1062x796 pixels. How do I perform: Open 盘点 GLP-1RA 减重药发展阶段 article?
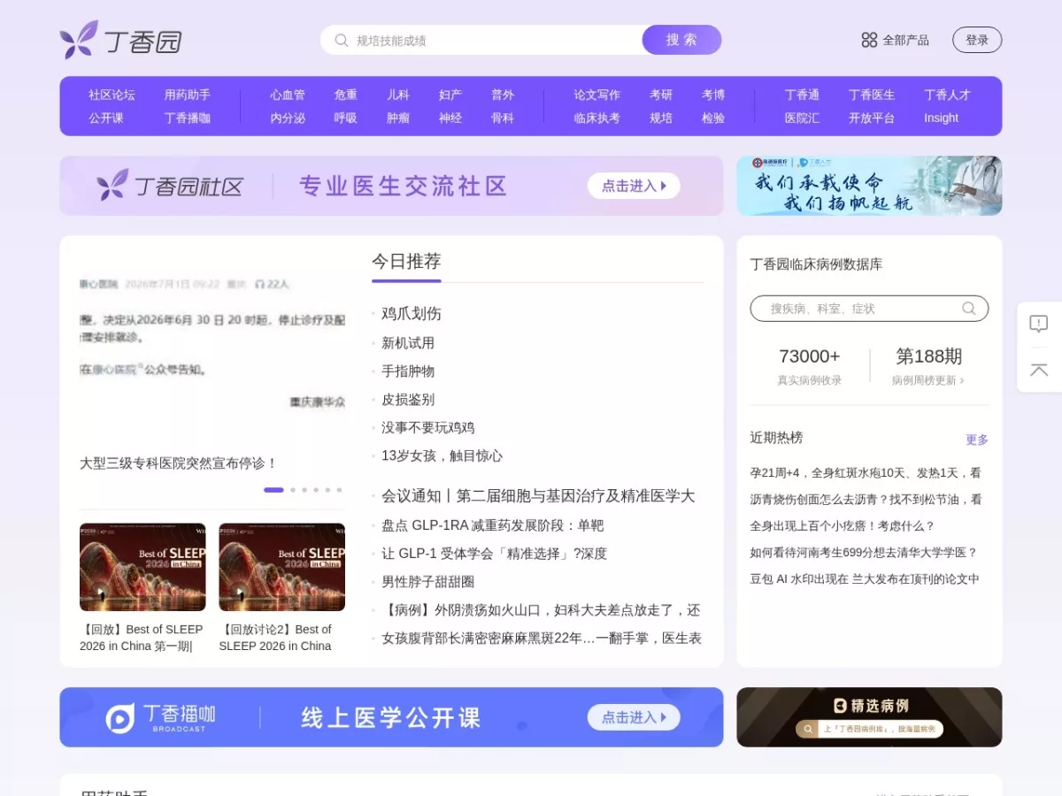(493, 525)
